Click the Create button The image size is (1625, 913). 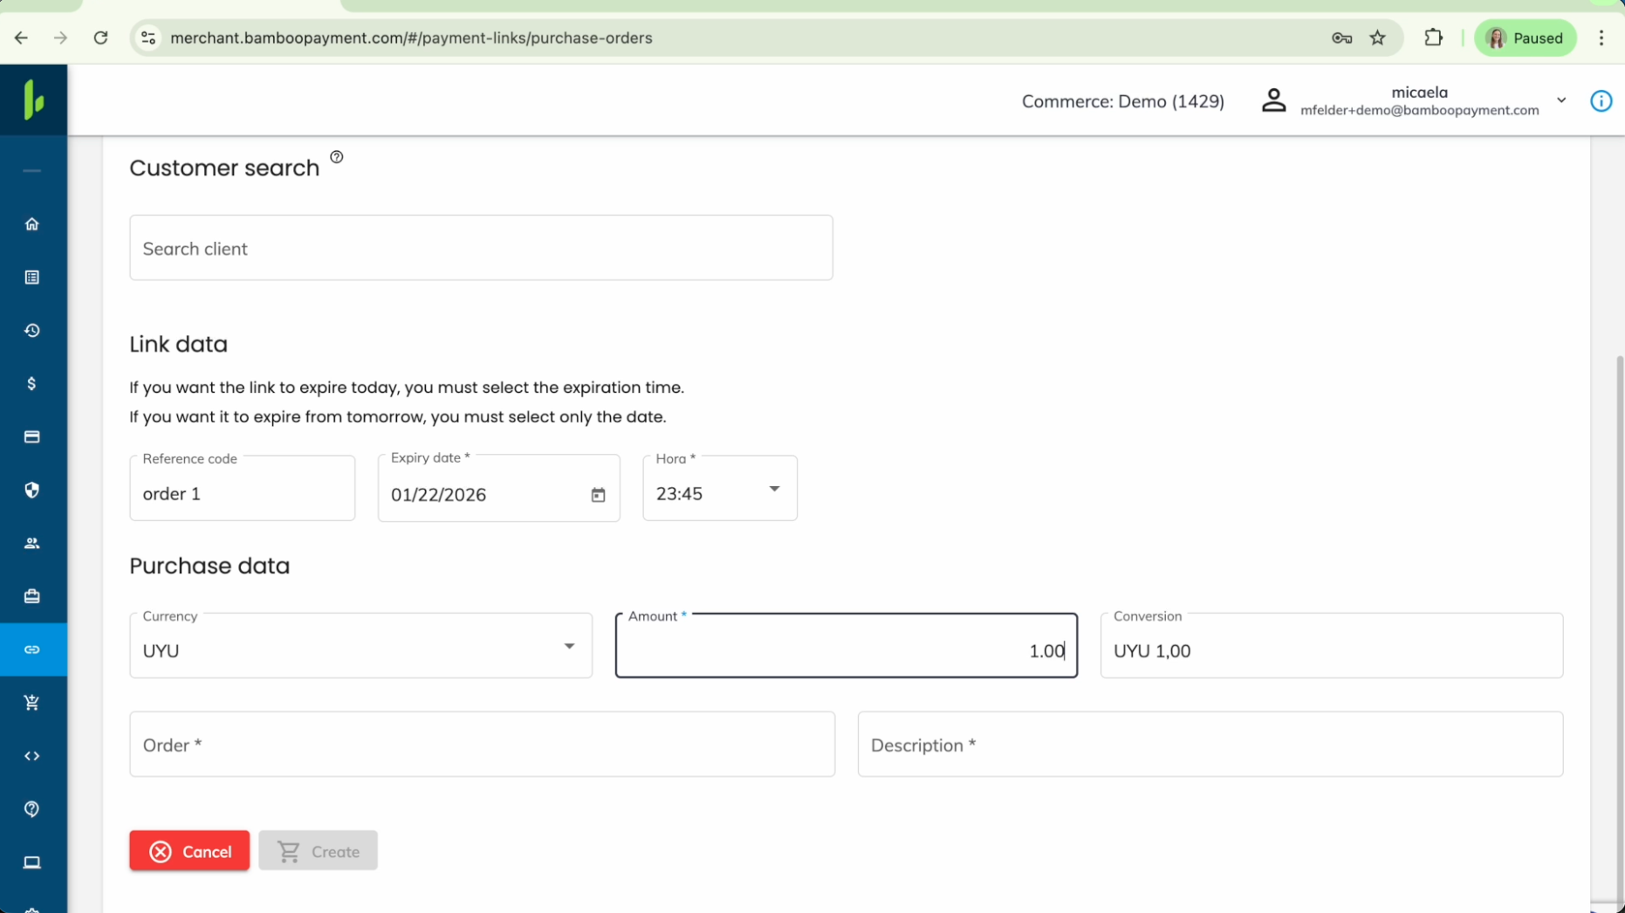(x=318, y=851)
